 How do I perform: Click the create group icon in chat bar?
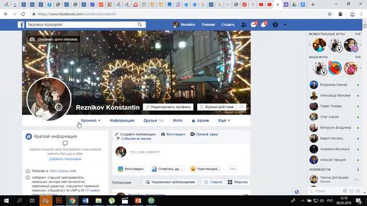click(358, 191)
